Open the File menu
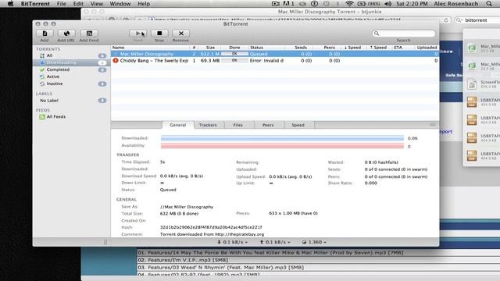 pos(61,4)
